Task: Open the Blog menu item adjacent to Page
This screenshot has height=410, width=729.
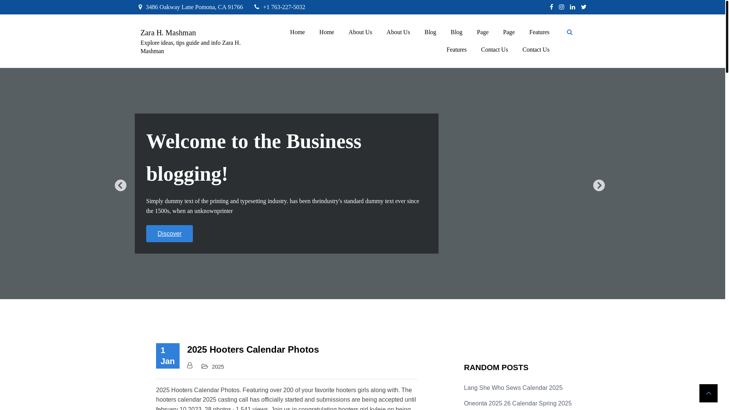Action: 456,32
